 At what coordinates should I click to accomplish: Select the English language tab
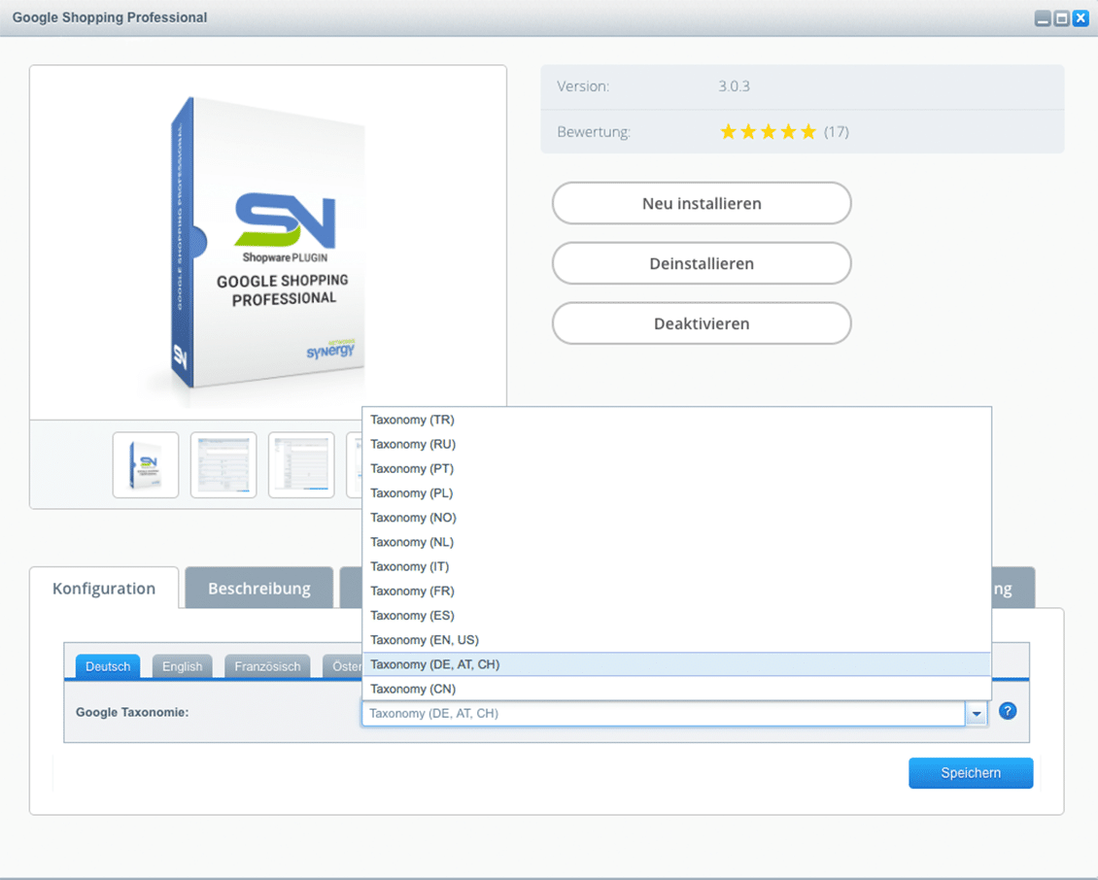coord(182,666)
